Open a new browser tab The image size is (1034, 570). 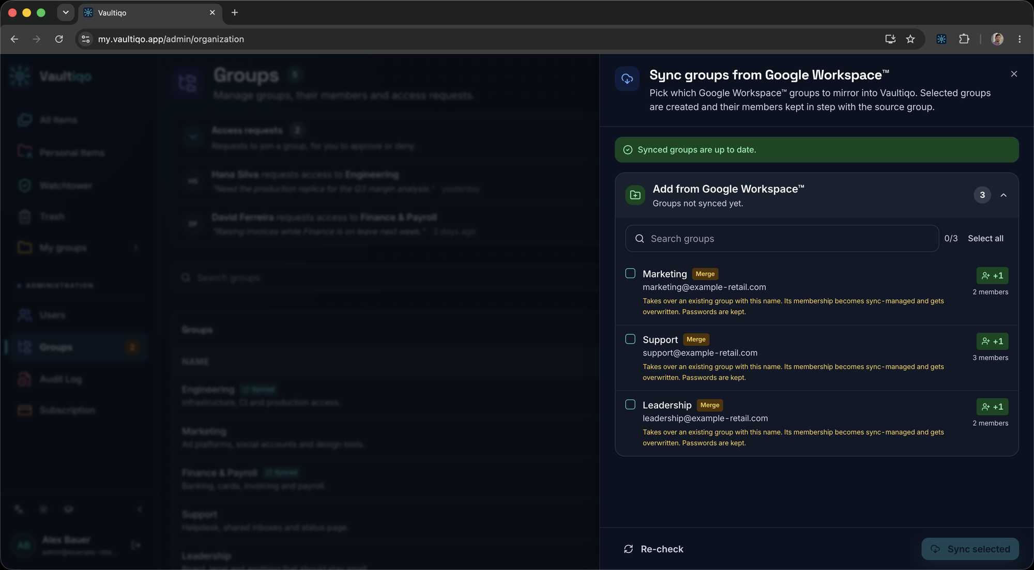[235, 12]
